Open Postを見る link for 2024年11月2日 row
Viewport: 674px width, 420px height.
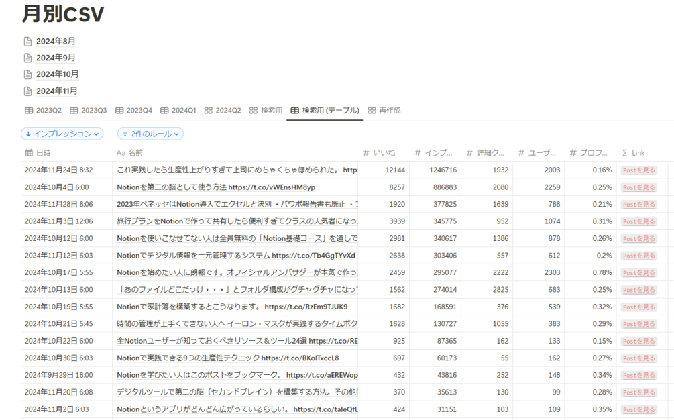(639, 410)
